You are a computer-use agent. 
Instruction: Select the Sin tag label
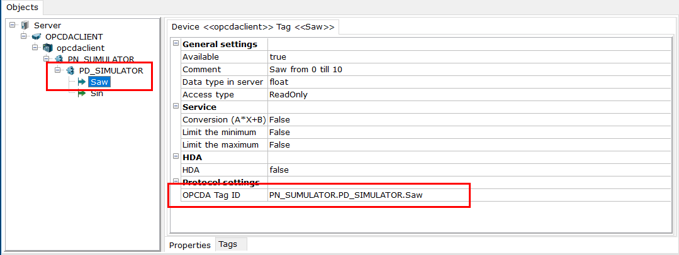[x=96, y=94]
